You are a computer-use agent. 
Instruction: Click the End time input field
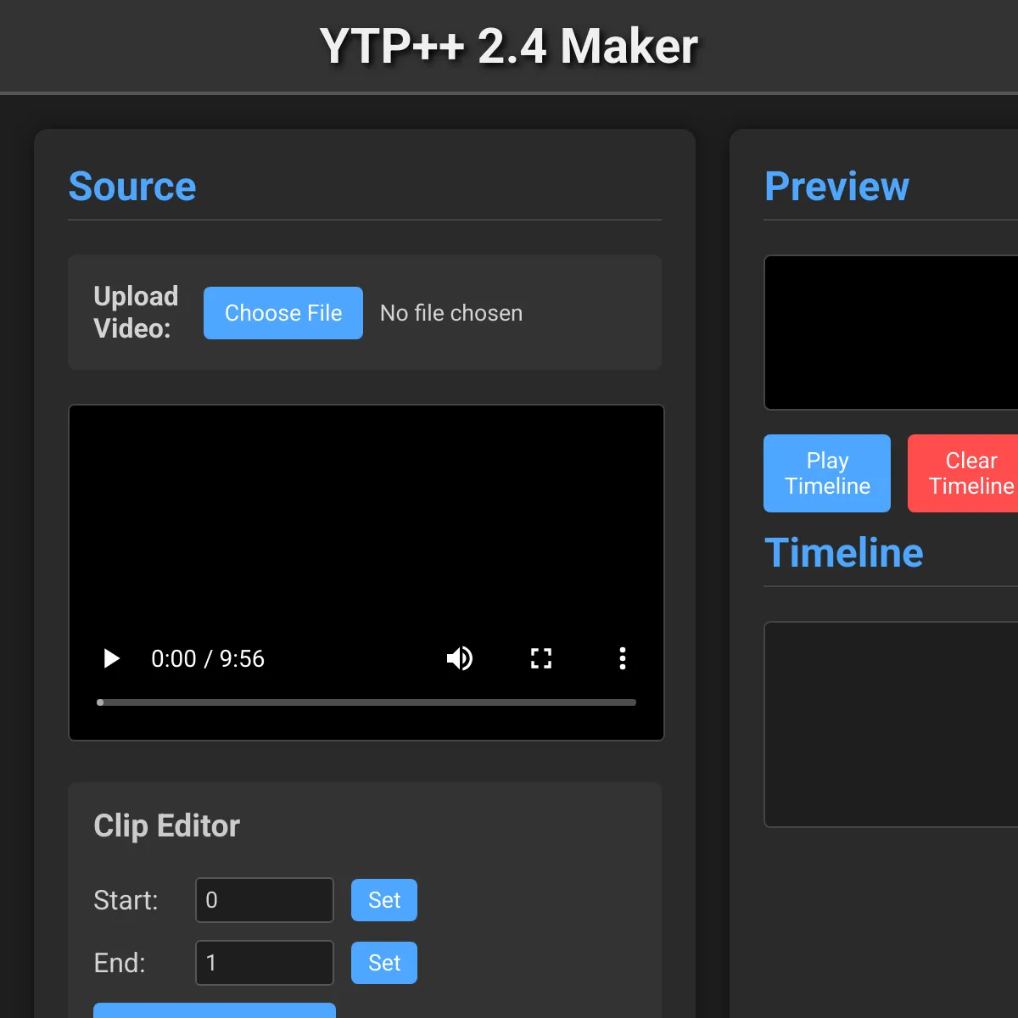coord(265,963)
